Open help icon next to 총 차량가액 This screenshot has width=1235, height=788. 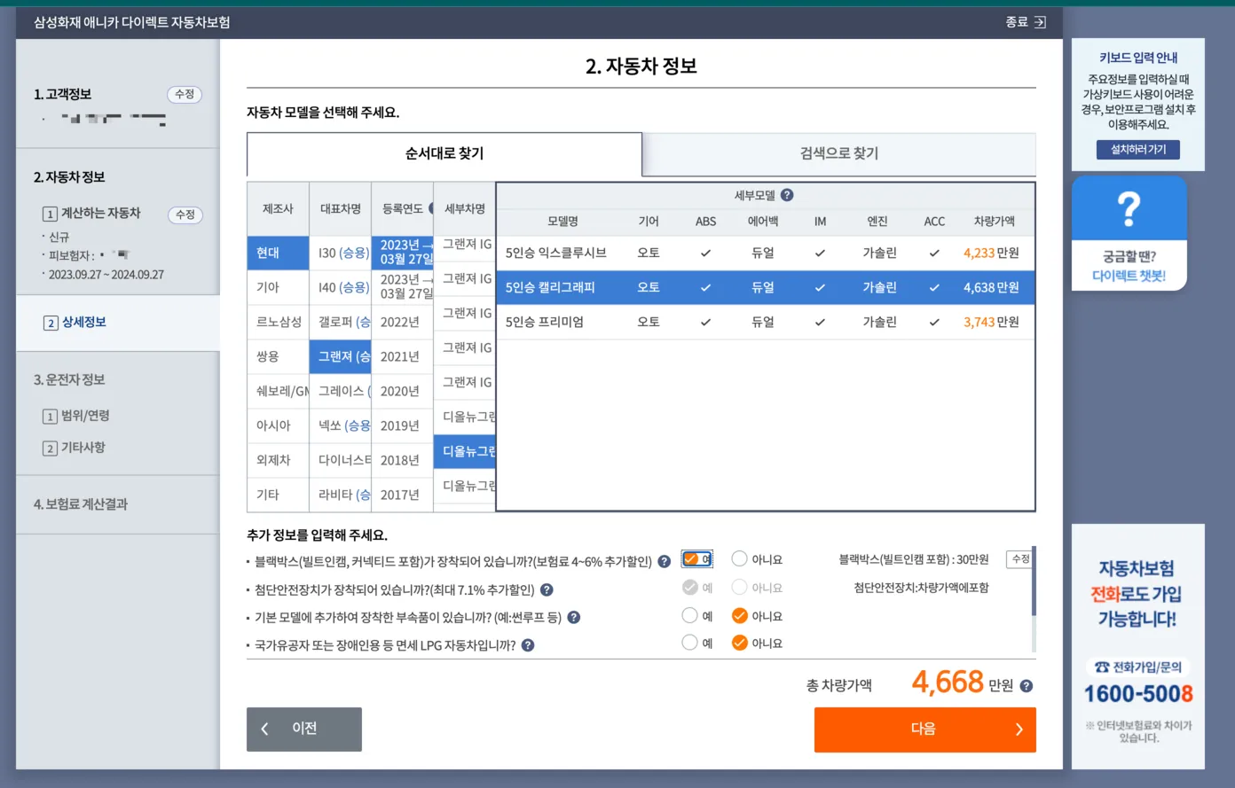[x=1027, y=684]
